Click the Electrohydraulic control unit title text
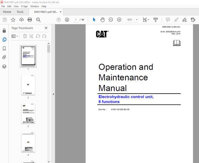The height and width of the screenshot is (163, 199). (x=126, y=99)
